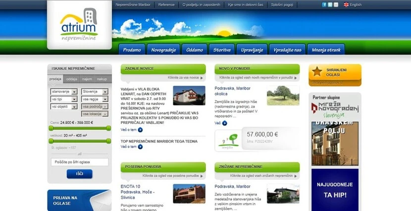This screenshot has width=411, height=211.
Task: Click arrow icon next to Več under Podravska okolica
Action: pos(224,123)
